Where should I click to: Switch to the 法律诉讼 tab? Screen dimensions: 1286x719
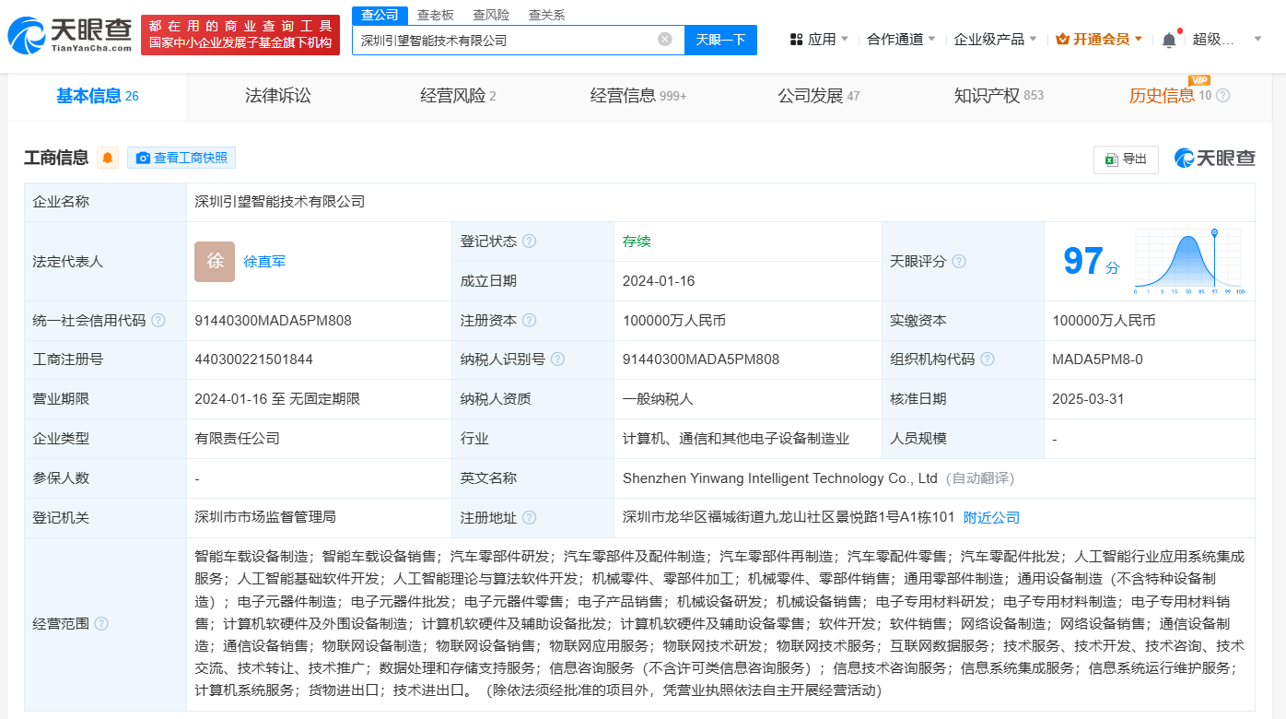(x=277, y=96)
